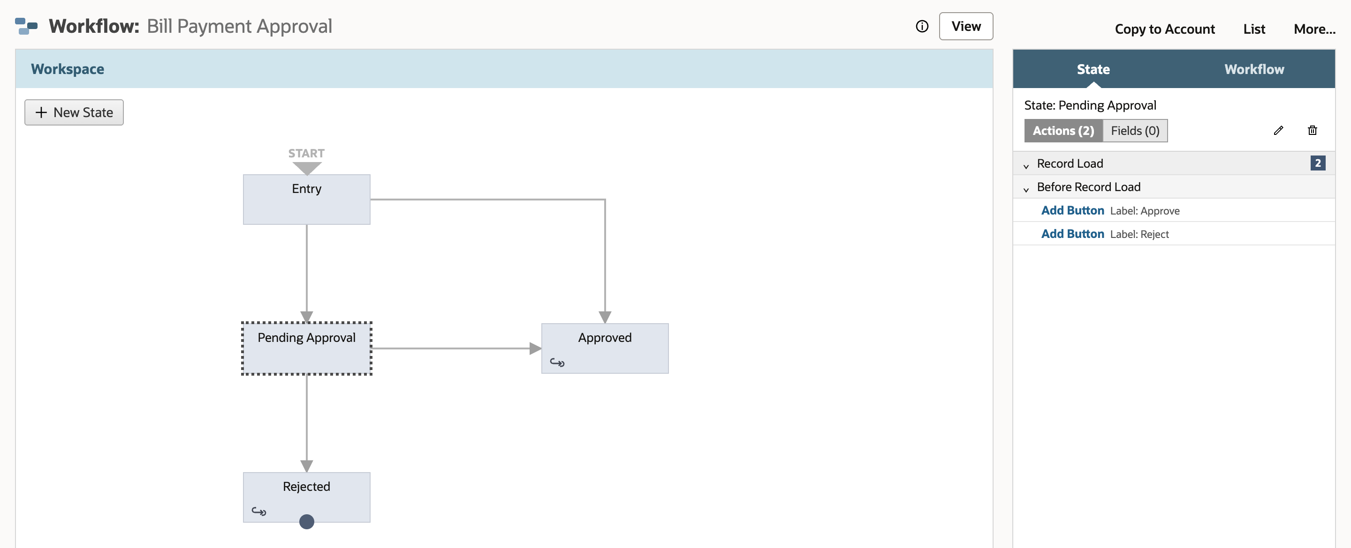1351x548 pixels.
Task: Select the Approved state box
Action: click(x=605, y=348)
